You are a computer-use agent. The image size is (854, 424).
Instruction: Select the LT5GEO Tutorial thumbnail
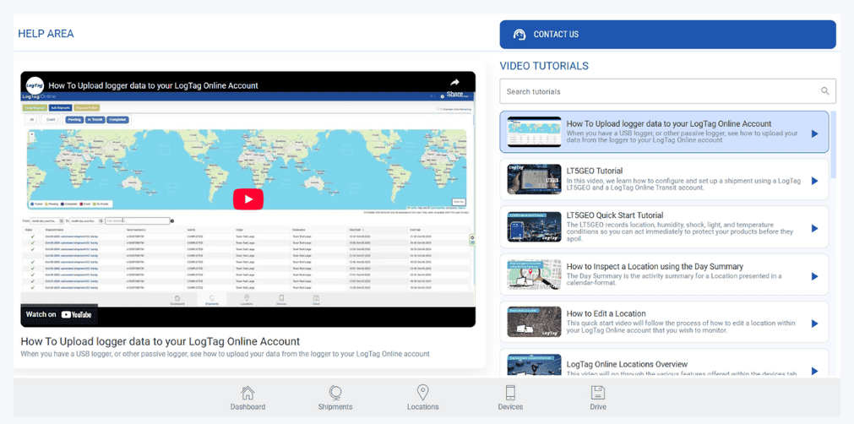click(x=535, y=179)
